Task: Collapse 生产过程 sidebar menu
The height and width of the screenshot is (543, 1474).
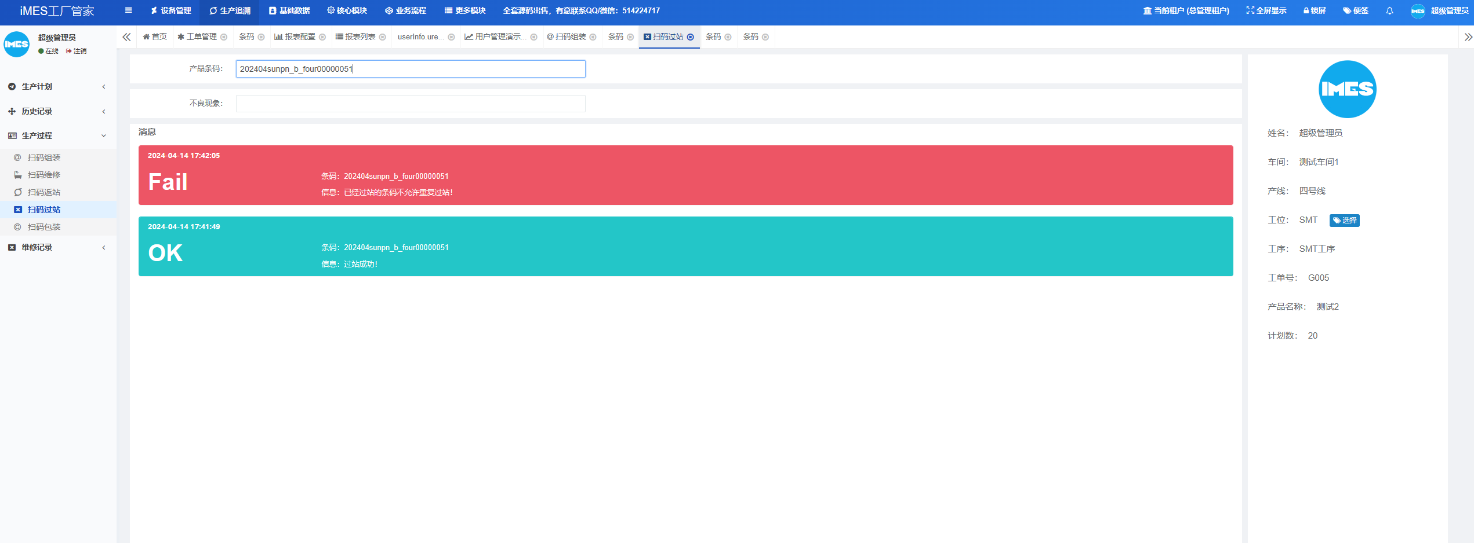Action: (58, 135)
